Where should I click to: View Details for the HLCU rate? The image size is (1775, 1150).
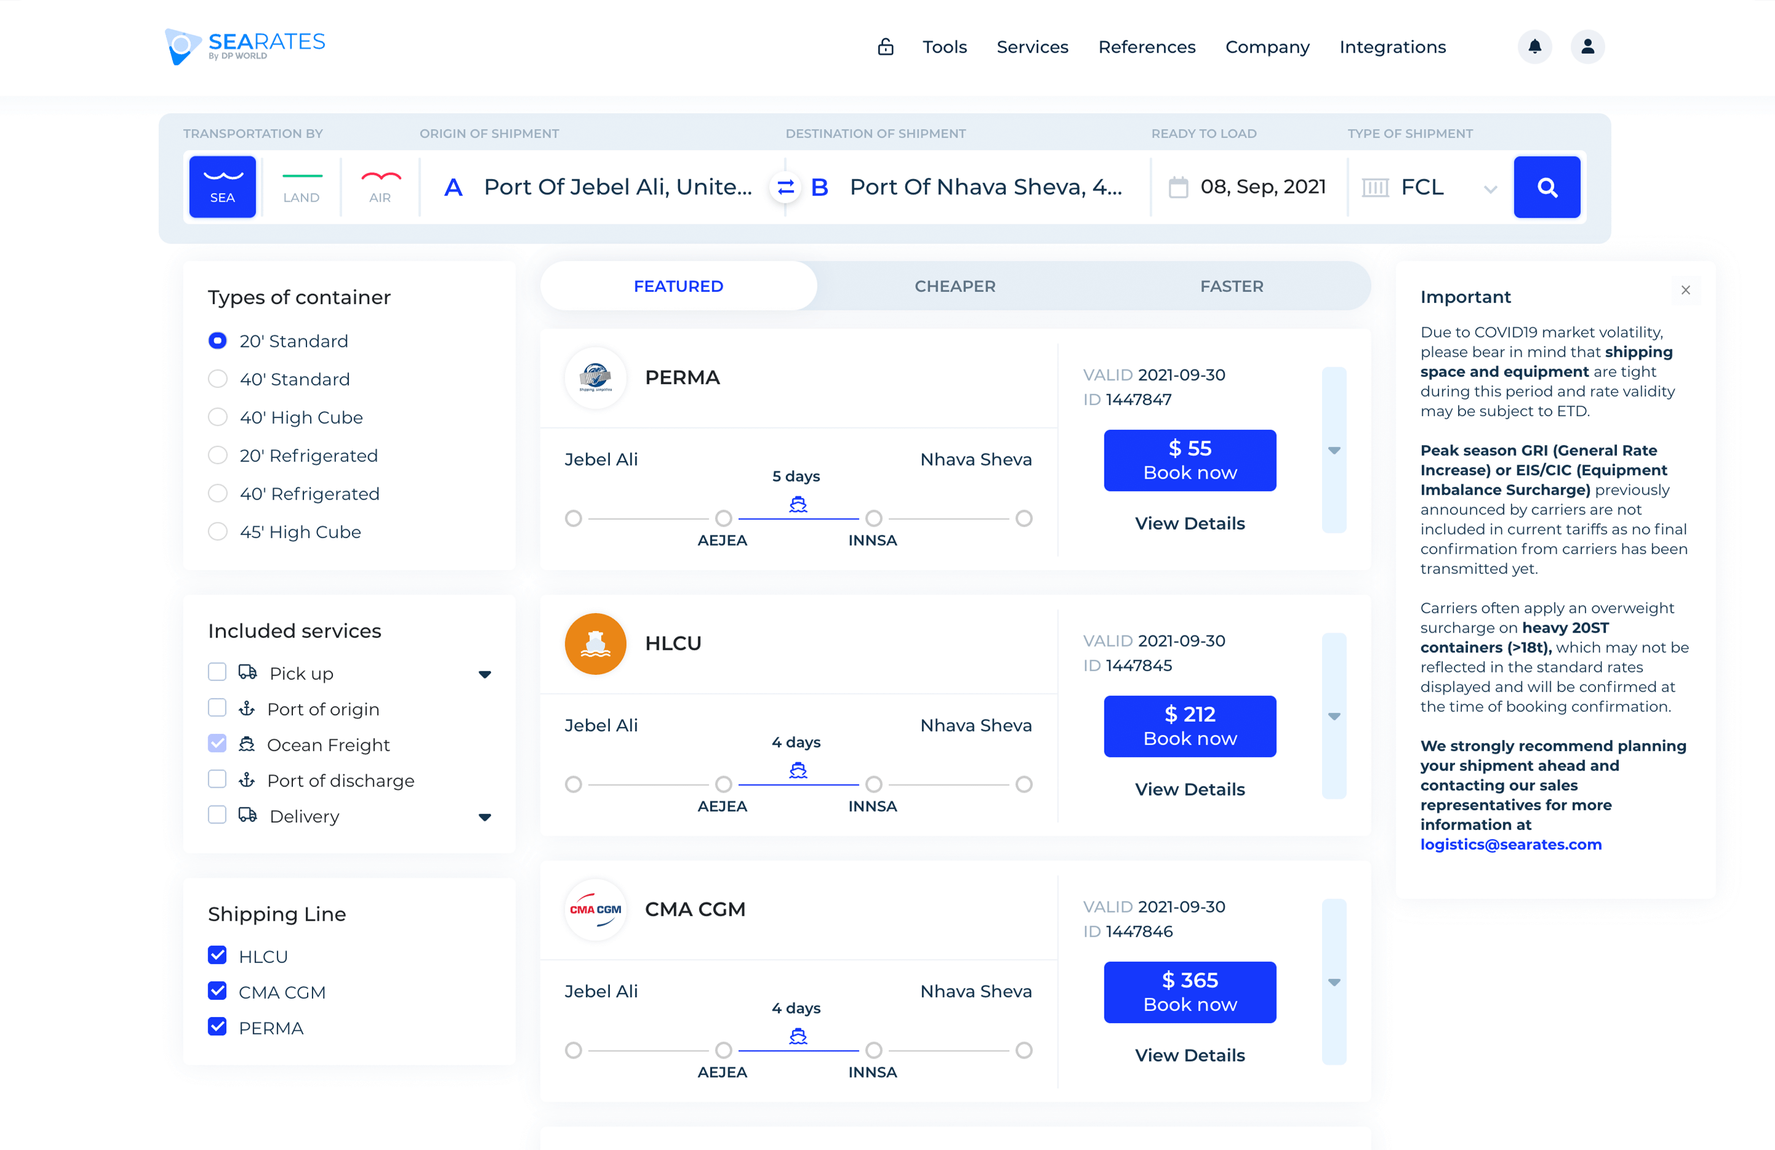pos(1190,789)
